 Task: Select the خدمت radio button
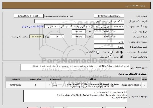pos(111,52)
